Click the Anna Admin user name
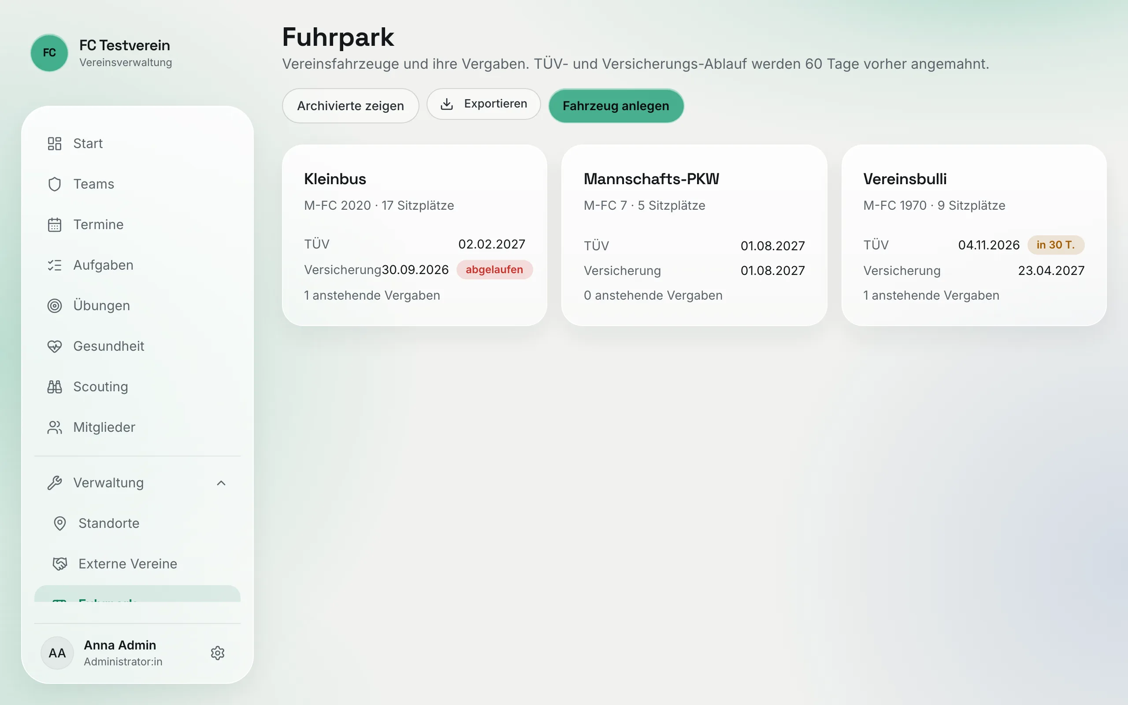This screenshot has height=705, width=1128. tap(120, 646)
